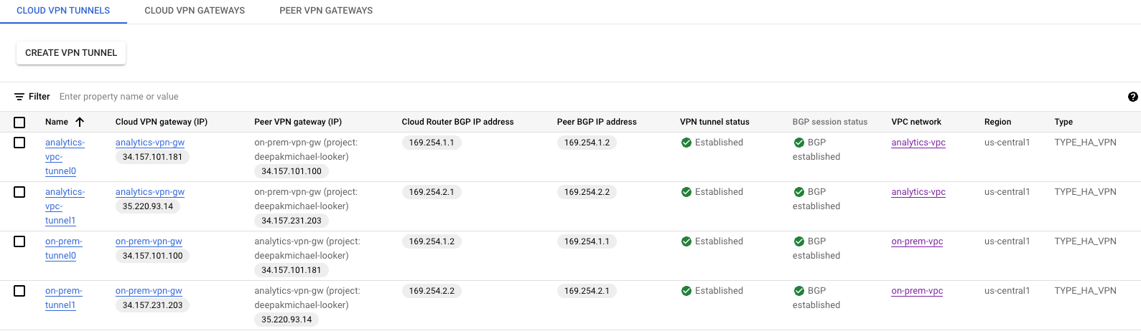
Task: Open the help question mark icon
Action: (x=1132, y=97)
